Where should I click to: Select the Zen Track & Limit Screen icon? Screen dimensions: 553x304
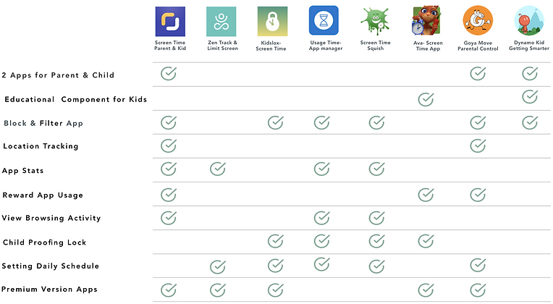tap(221, 21)
